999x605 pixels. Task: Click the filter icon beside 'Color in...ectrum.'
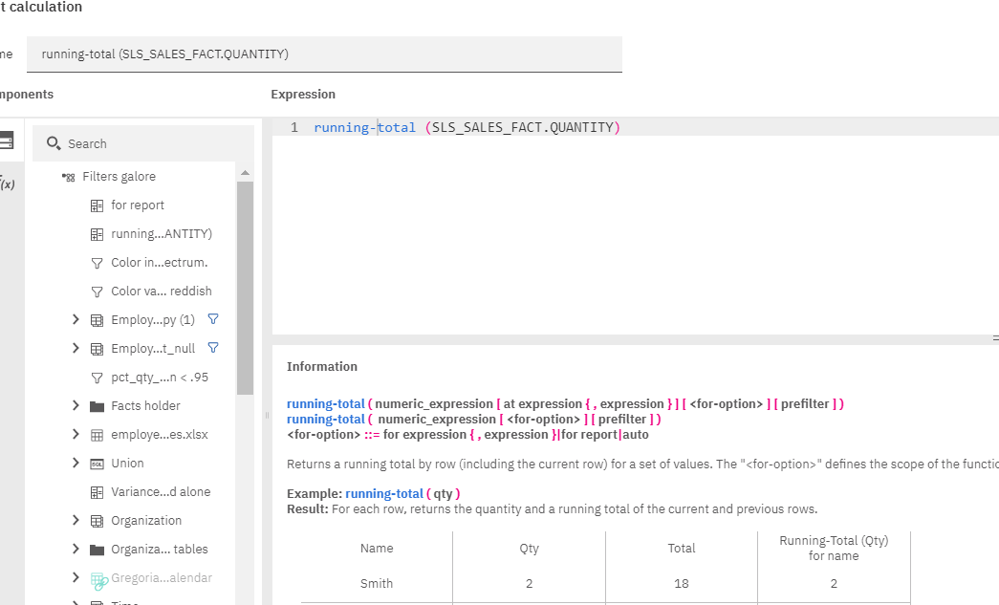[x=97, y=263]
